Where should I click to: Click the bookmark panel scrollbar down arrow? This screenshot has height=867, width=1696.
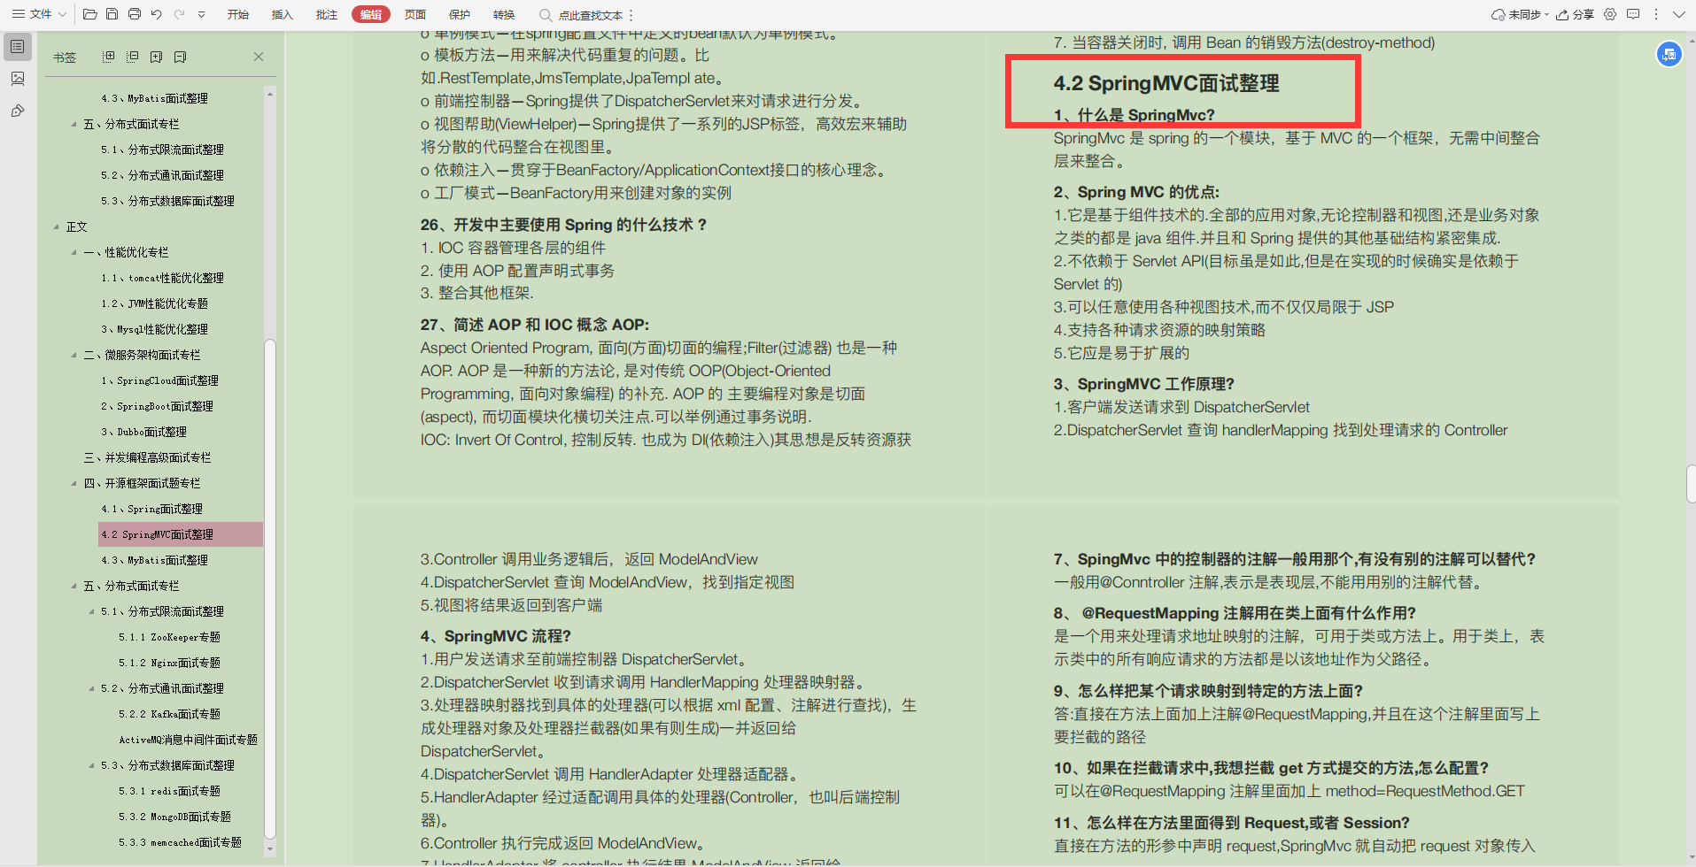click(270, 849)
